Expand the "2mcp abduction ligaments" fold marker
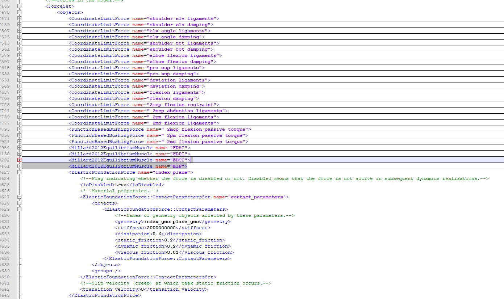Screen dimensions: 504x299 [x=19, y=111]
